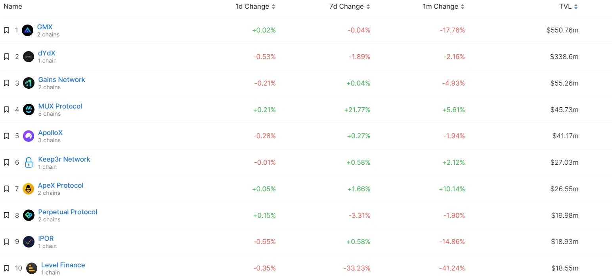The height and width of the screenshot is (280, 612).
Task: Toggle bookmark for Perpetual Protocol
Action: (6, 215)
